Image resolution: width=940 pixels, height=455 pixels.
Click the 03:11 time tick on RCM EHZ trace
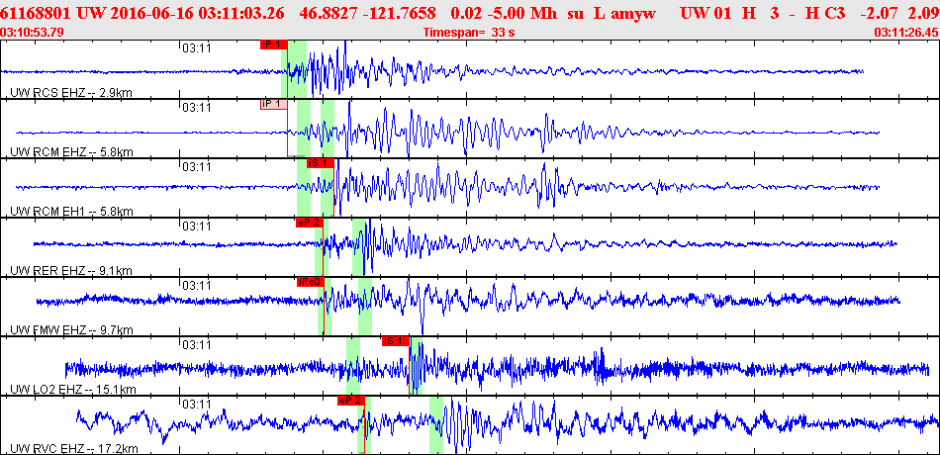tap(197, 109)
